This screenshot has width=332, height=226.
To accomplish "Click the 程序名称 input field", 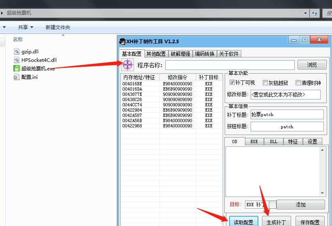I will (x=230, y=65).
